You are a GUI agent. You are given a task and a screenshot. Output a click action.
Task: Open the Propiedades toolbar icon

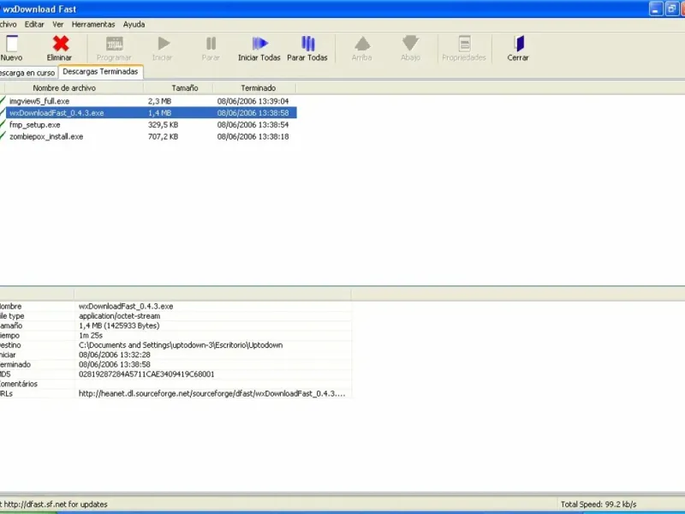click(464, 44)
